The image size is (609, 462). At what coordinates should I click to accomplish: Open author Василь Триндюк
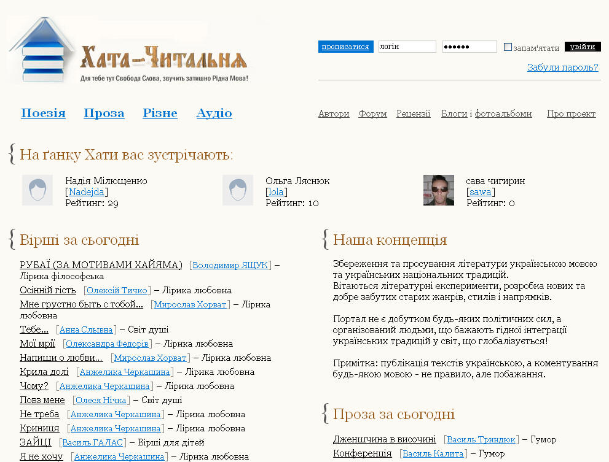(x=481, y=439)
